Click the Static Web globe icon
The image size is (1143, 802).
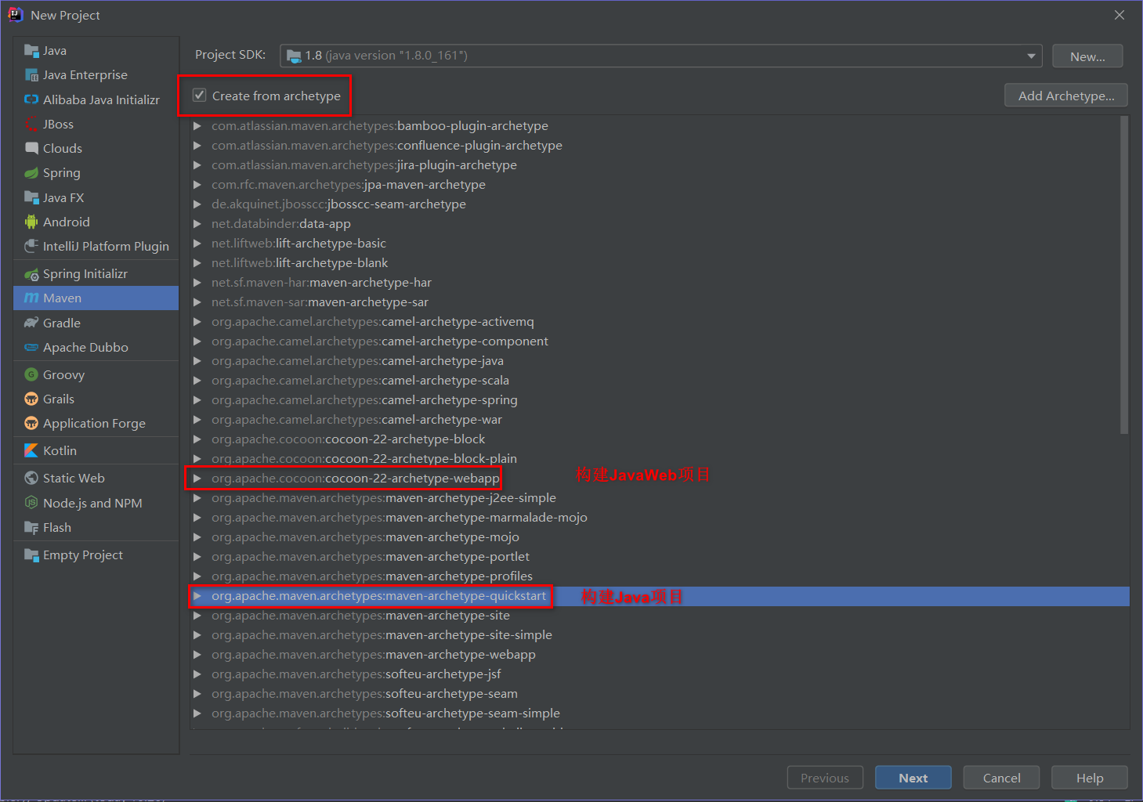pyautogui.click(x=31, y=478)
